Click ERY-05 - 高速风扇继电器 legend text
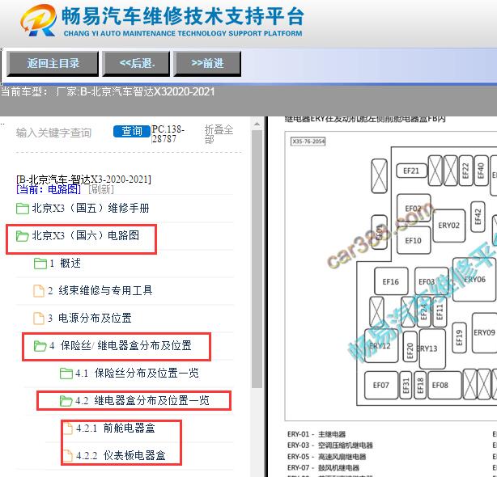This screenshot has width=497, height=477. 326,457
